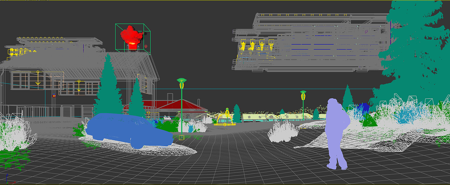The image size is (450, 185).
Task: Select the street lamp head nearest the car
Action: tap(181, 83)
